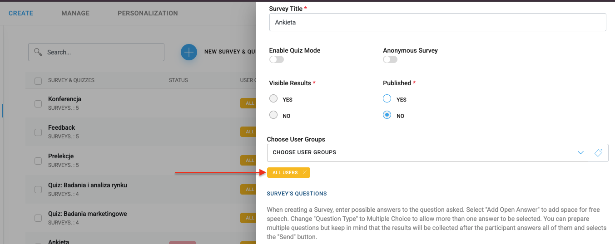The width and height of the screenshot is (615, 244).
Task: Remove the All Users tag with X
Action: coord(305,173)
